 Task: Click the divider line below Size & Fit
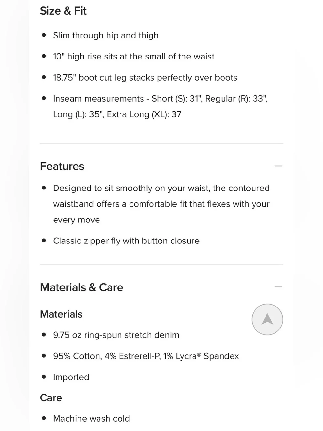click(x=161, y=143)
